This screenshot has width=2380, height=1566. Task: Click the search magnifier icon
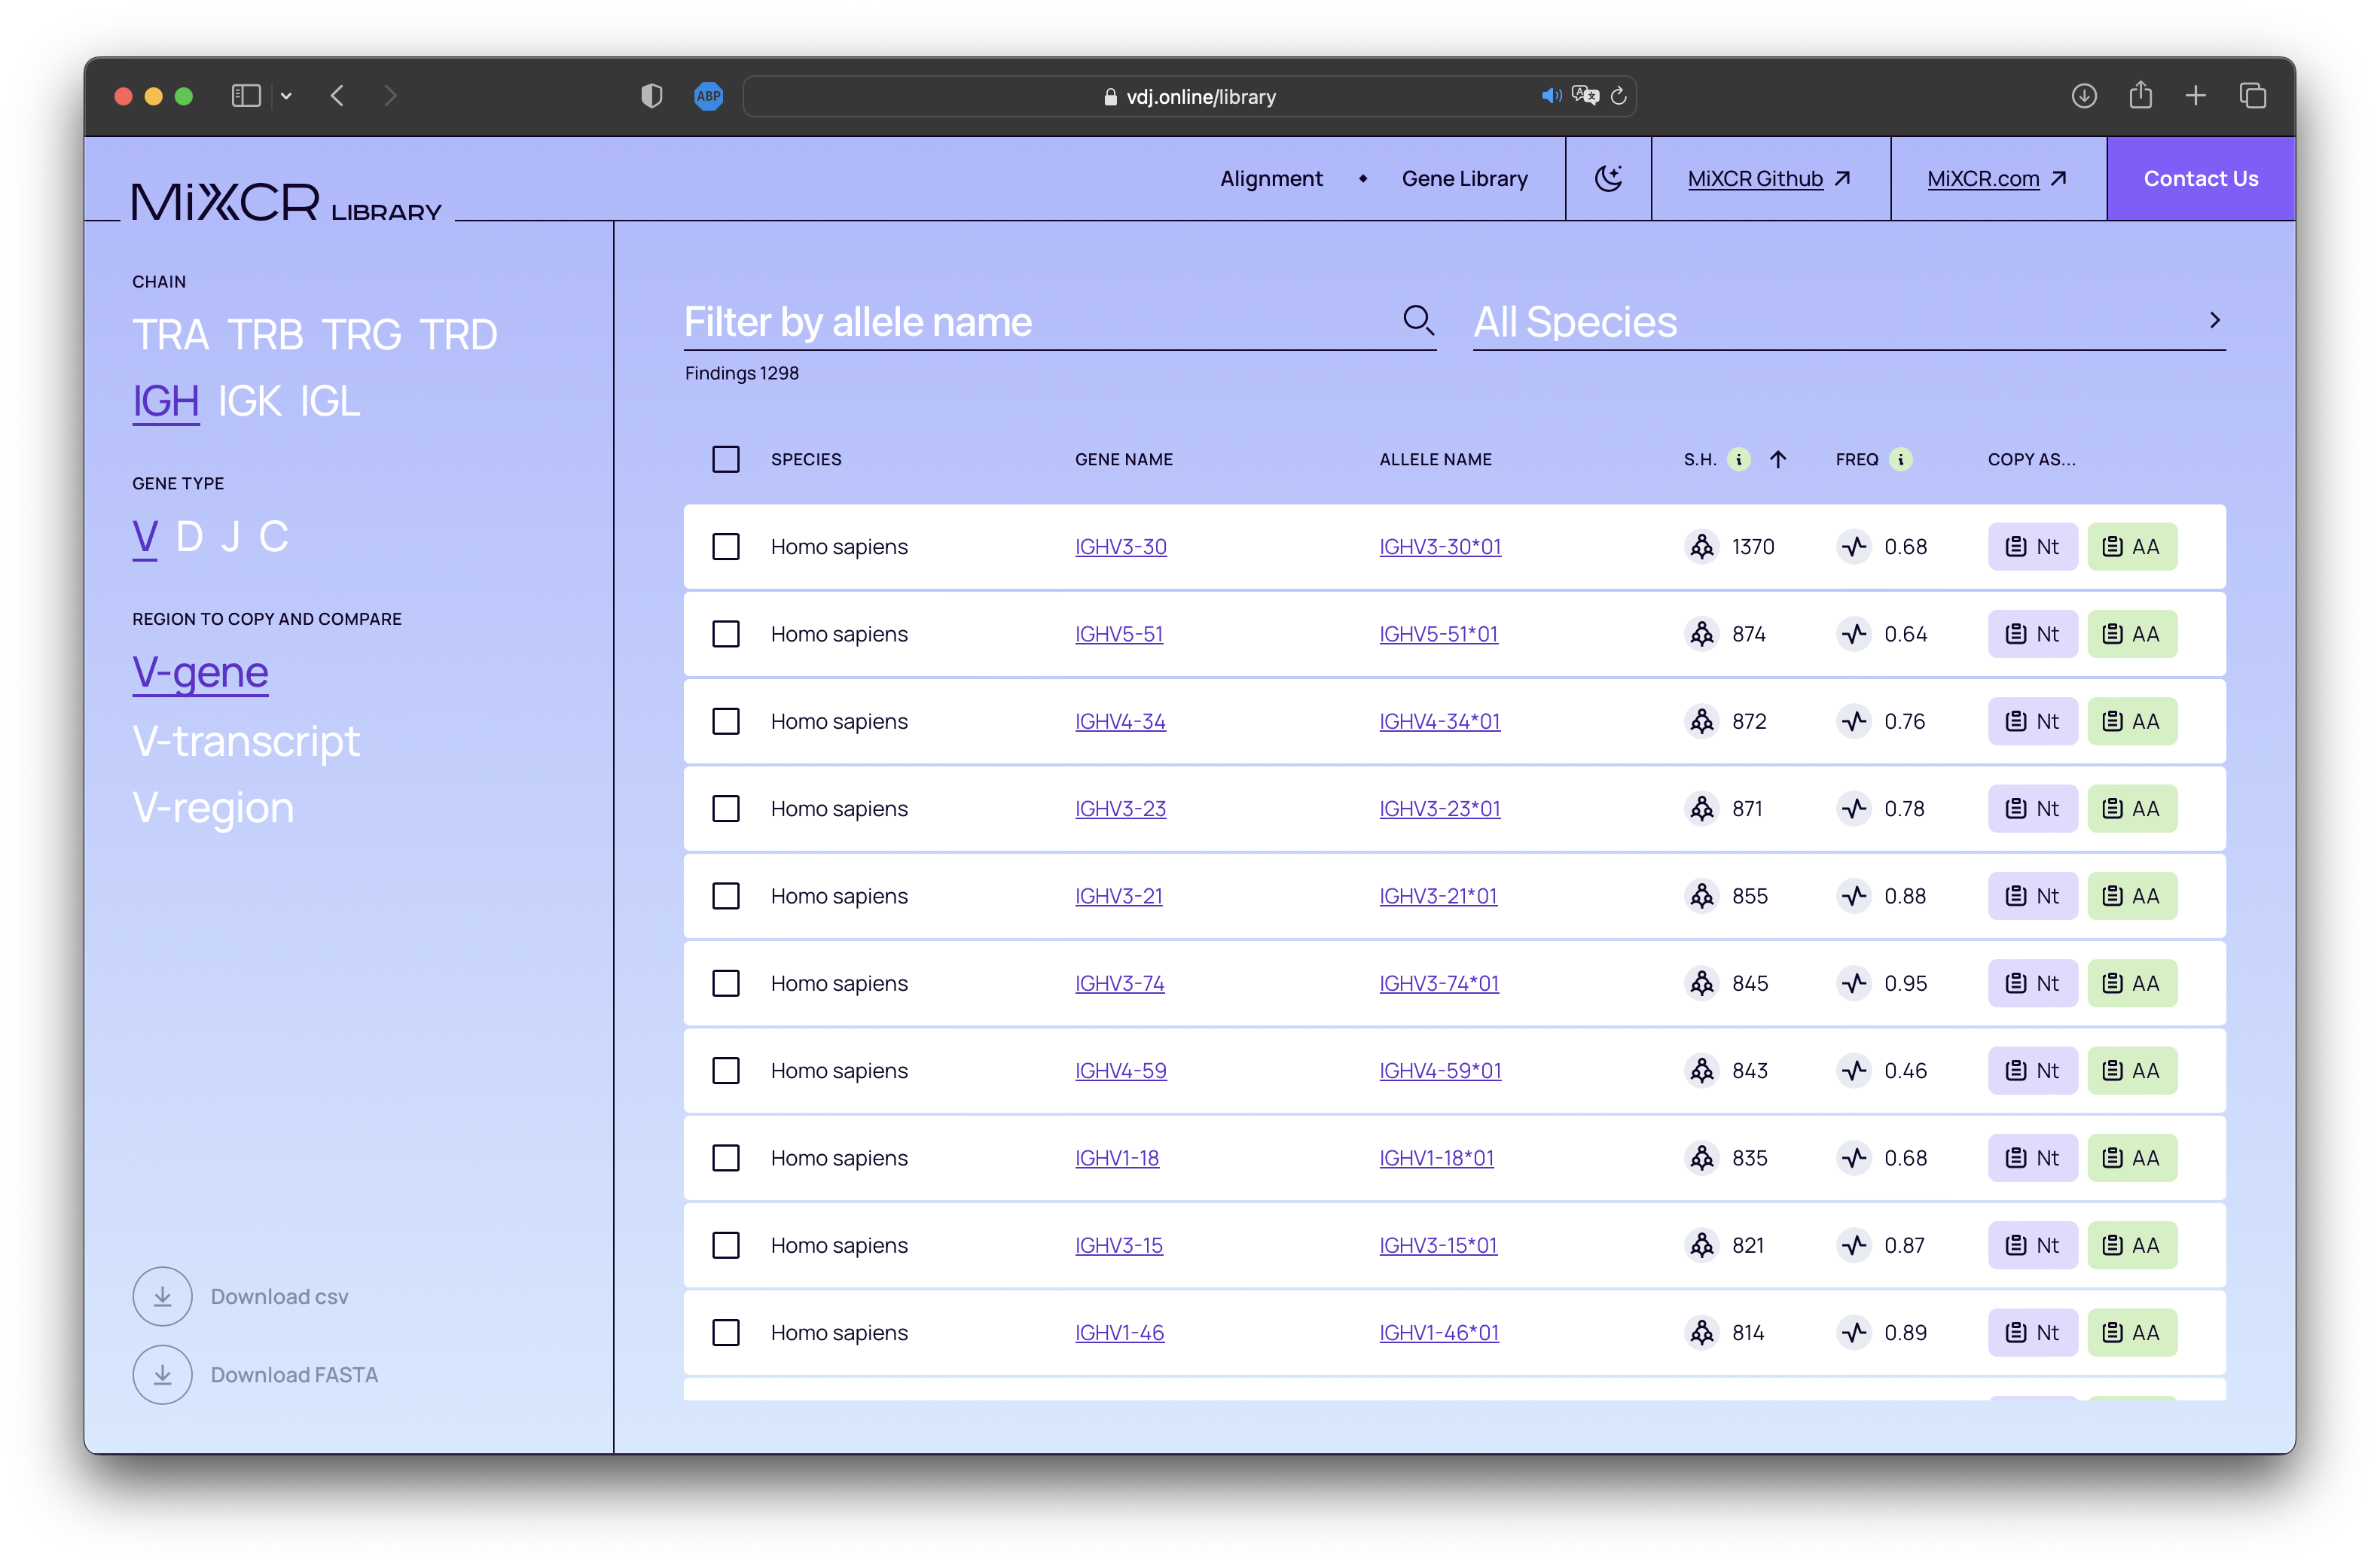click(1418, 321)
